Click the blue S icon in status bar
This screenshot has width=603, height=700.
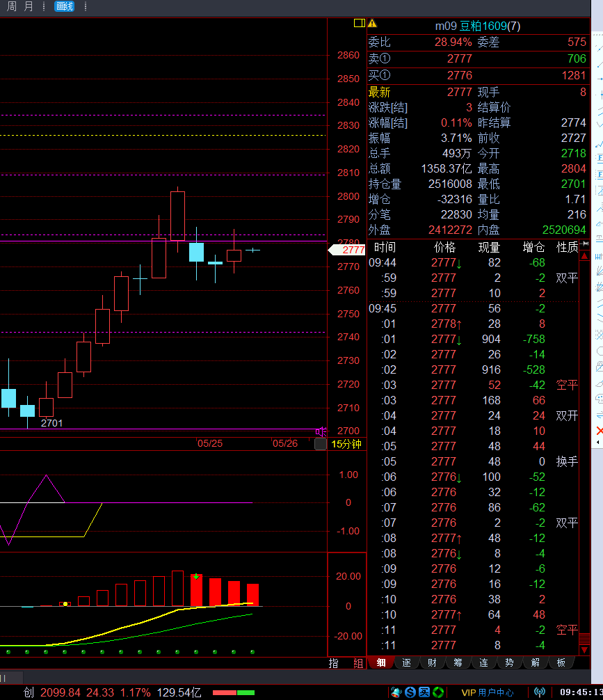[x=410, y=692]
